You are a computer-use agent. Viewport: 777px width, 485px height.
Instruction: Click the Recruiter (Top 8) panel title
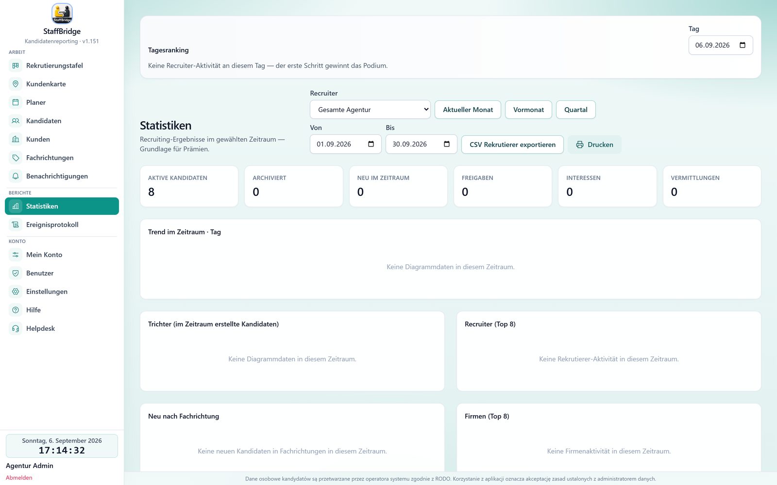pyautogui.click(x=490, y=324)
